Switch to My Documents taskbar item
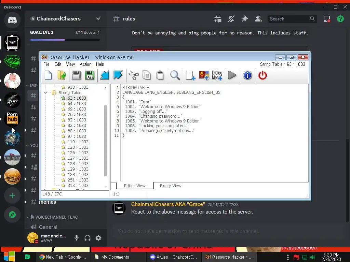The height and width of the screenshot is (262, 350). (118, 257)
